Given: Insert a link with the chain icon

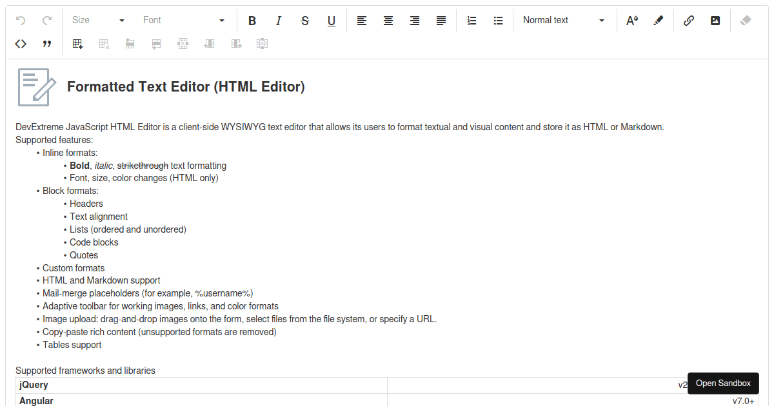Looking at the screenshot, I should pyautogui.click(x=689, y=21).
